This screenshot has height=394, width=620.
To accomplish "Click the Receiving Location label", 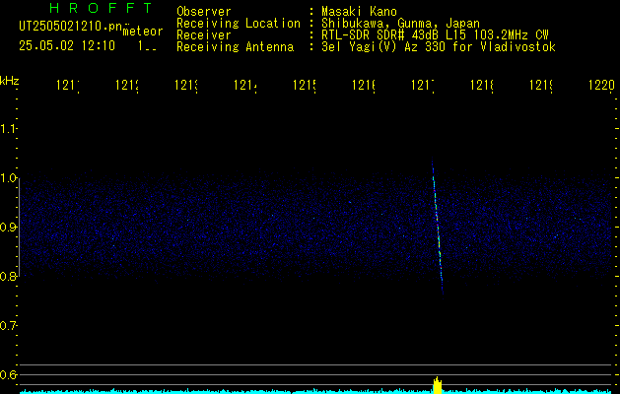I will [239, 24].
